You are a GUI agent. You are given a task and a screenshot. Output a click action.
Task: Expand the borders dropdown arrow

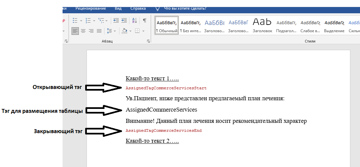point(143,31)
